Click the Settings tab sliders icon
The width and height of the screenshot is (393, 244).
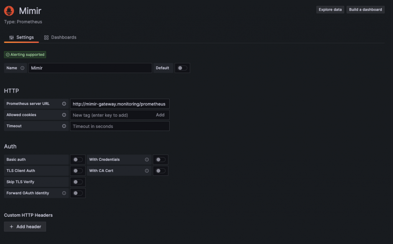point(12,38)
